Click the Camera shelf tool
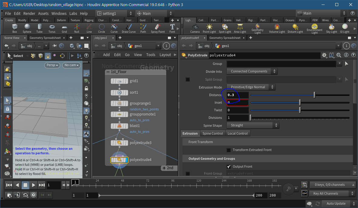The height and width of the screenshot is (208, 358). point(195,28)
